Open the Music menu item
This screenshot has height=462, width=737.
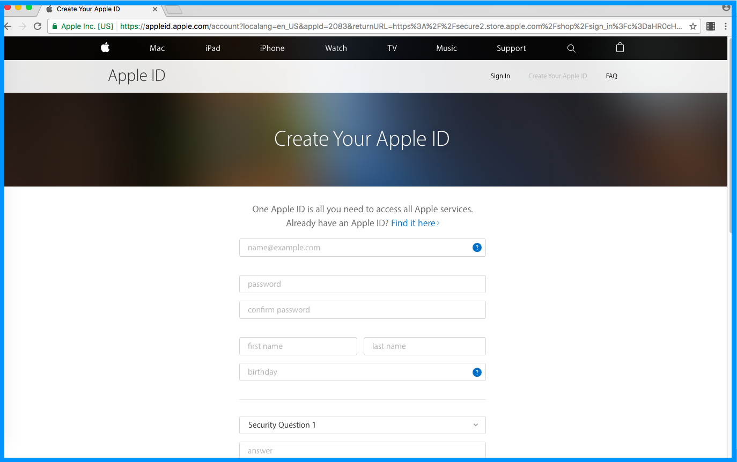(447, 48)
